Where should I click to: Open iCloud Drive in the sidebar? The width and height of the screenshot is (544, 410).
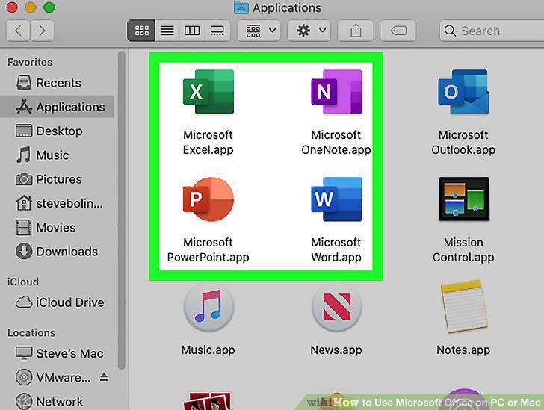(58, 302)
